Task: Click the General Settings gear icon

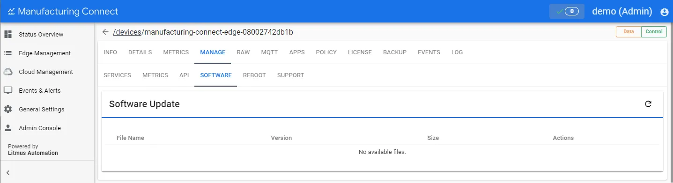Action: tap(8, 109)
